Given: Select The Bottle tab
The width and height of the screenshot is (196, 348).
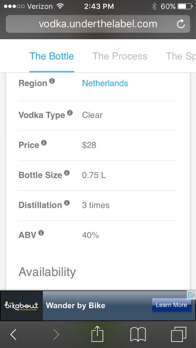Looking at the screenshot, I should point(52,56).
